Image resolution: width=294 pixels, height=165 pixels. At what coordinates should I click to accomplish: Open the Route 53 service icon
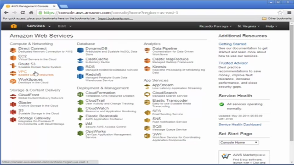click(x=13, y=66)
